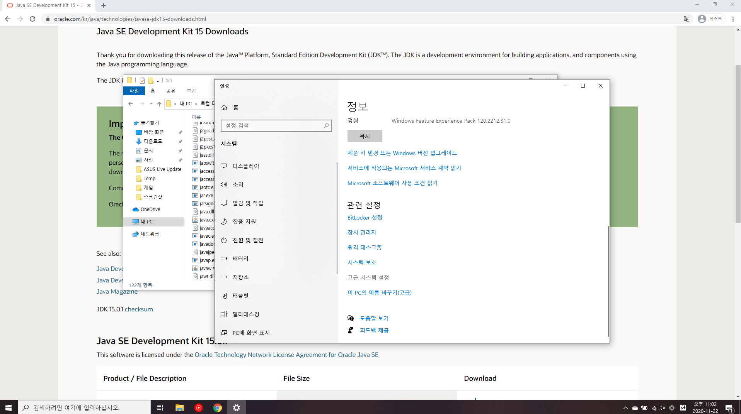
Task: Open Oracle Technology Network License Agreement link
Action: point(286,355)
